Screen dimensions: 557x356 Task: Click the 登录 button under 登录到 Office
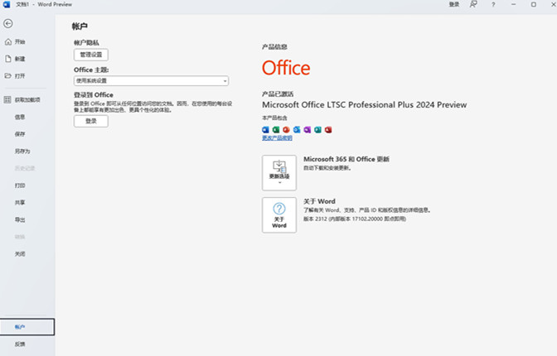point(91,121)
